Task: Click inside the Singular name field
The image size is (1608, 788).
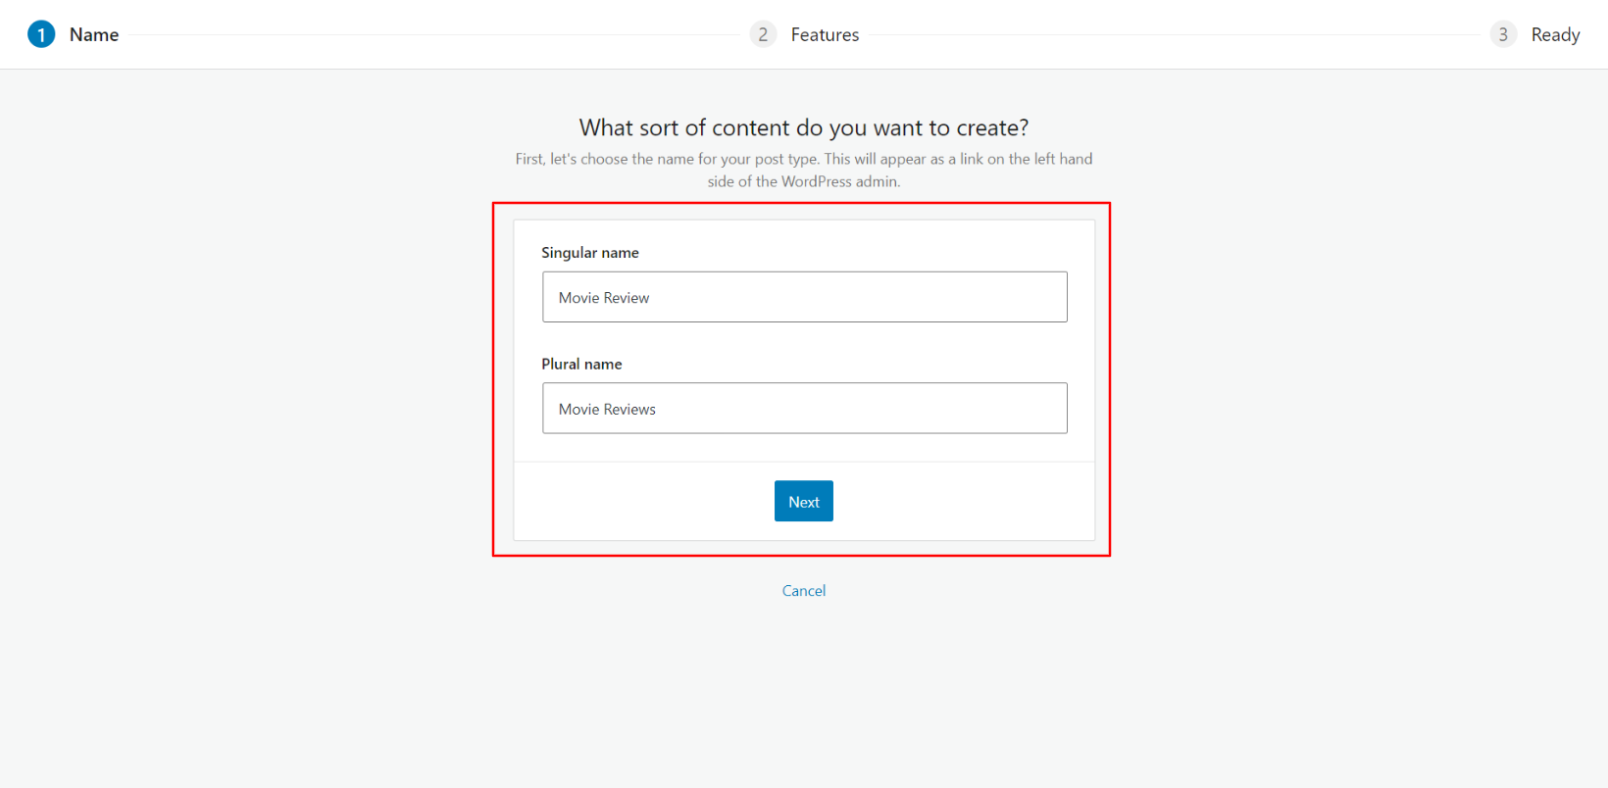Action: 804,297
